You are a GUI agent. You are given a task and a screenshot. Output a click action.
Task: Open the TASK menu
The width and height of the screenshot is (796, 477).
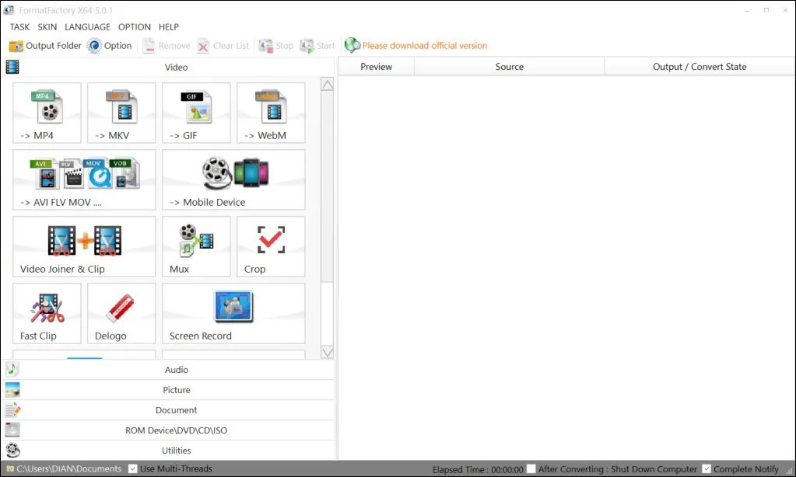[19, 27]
